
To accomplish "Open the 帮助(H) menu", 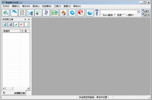I will (77, 6).
